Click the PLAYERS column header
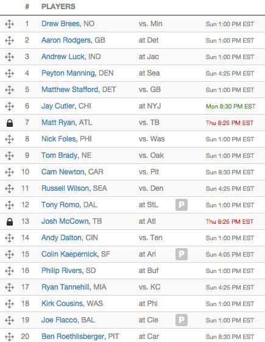265x342 pixels. [x=58, y=7]
